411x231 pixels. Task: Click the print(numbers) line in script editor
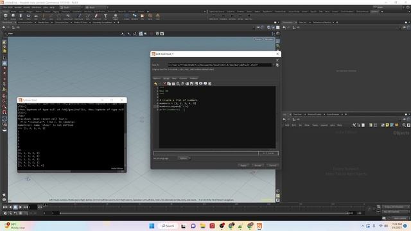tap(170, 110)
